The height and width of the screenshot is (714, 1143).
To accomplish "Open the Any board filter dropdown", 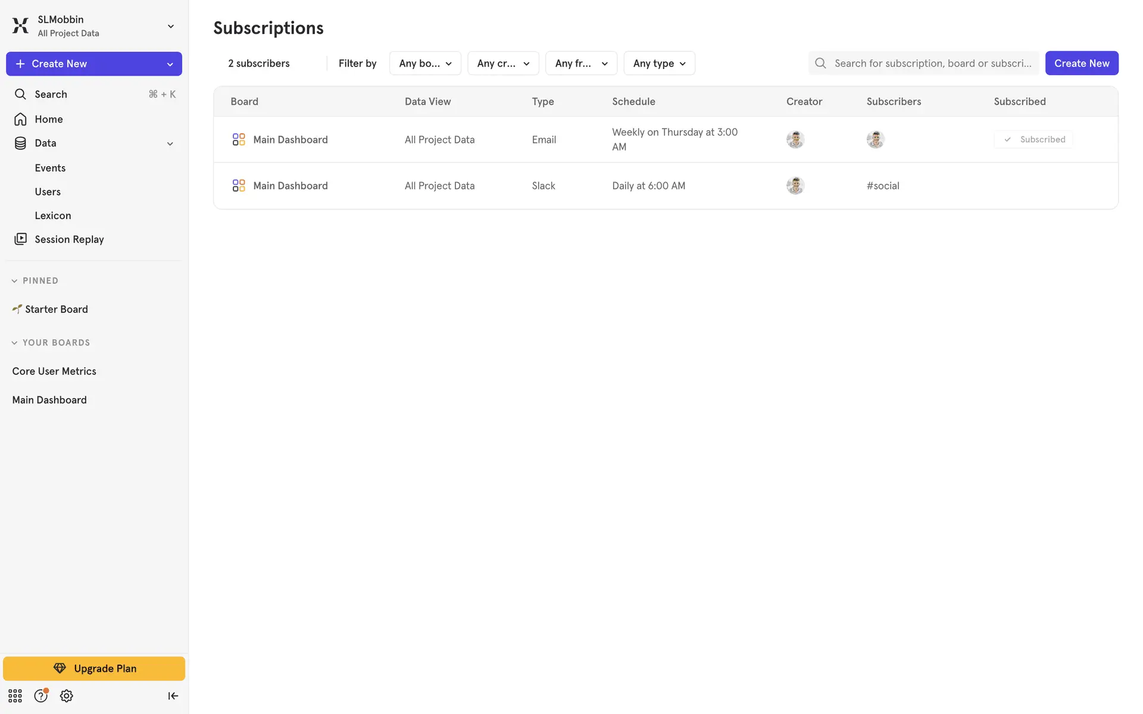I will click(425, 63).
